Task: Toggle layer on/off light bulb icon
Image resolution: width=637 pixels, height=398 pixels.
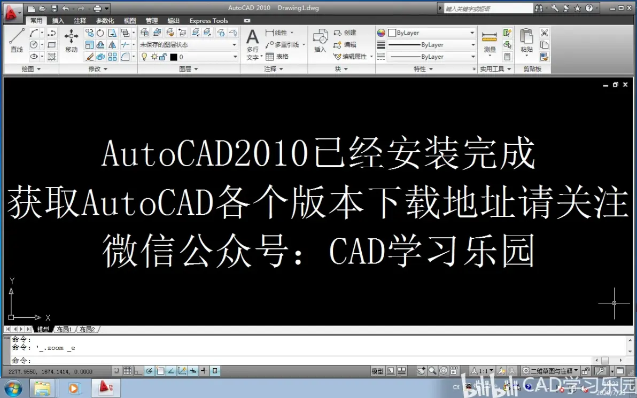Action: pyautogui.click(x=144, y=57)
